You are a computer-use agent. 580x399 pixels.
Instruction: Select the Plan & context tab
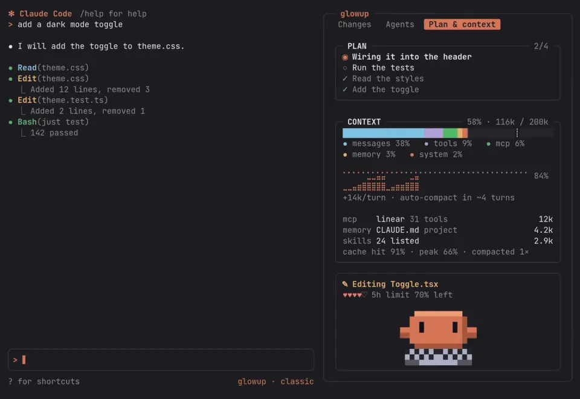point(462,24)
